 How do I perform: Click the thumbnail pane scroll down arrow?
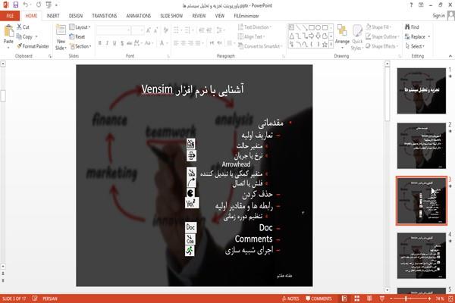tap(387, 289)
